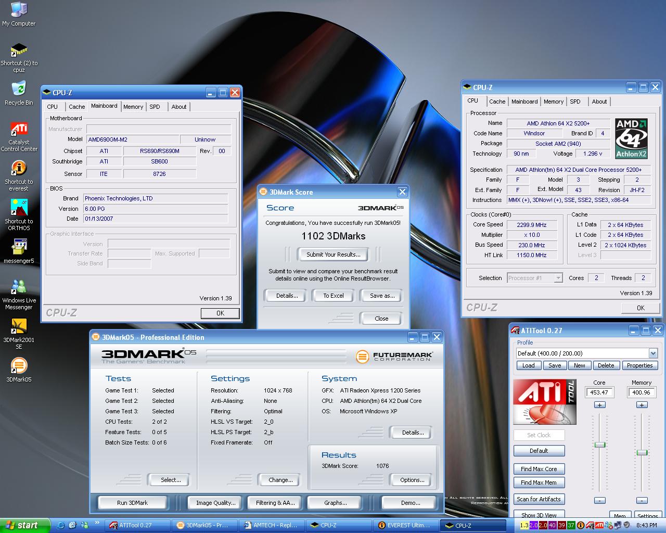The image size is (666, 533).
Task: Click the Core clock value field 453.47
Action: [x=599, y=392]
